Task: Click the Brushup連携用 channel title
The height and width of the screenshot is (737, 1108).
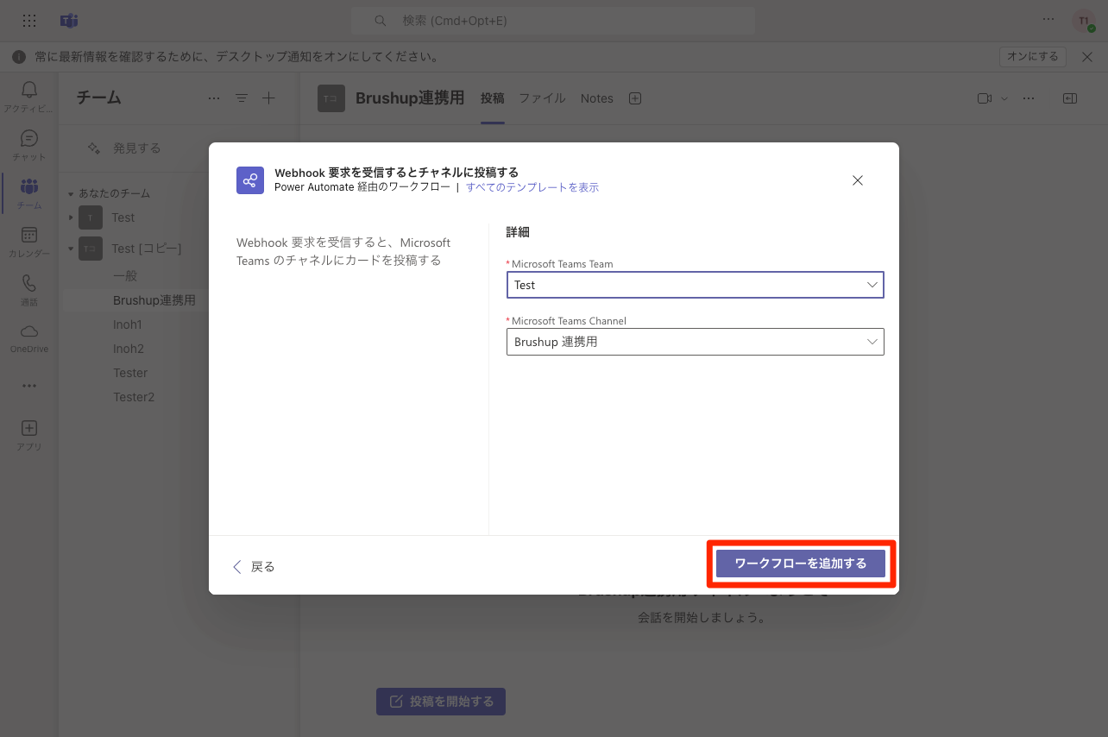Action: [410, 98]
